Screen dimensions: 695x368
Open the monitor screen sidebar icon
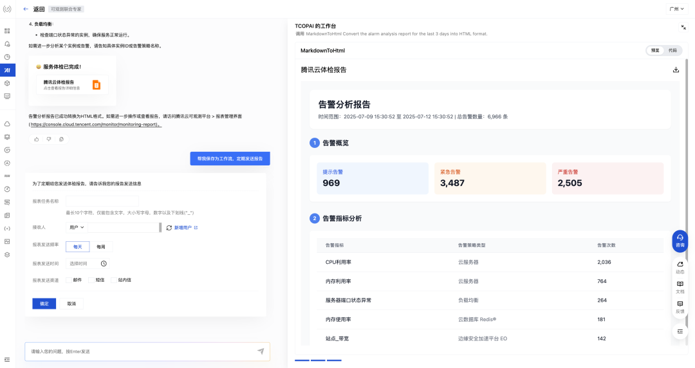click(x=7, y=97)
